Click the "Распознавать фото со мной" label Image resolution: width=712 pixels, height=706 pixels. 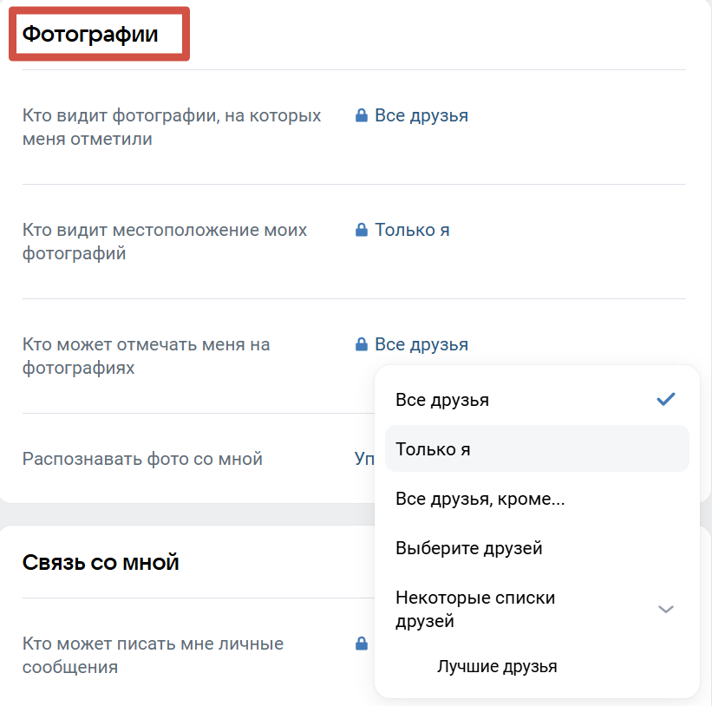click(142, 459)
